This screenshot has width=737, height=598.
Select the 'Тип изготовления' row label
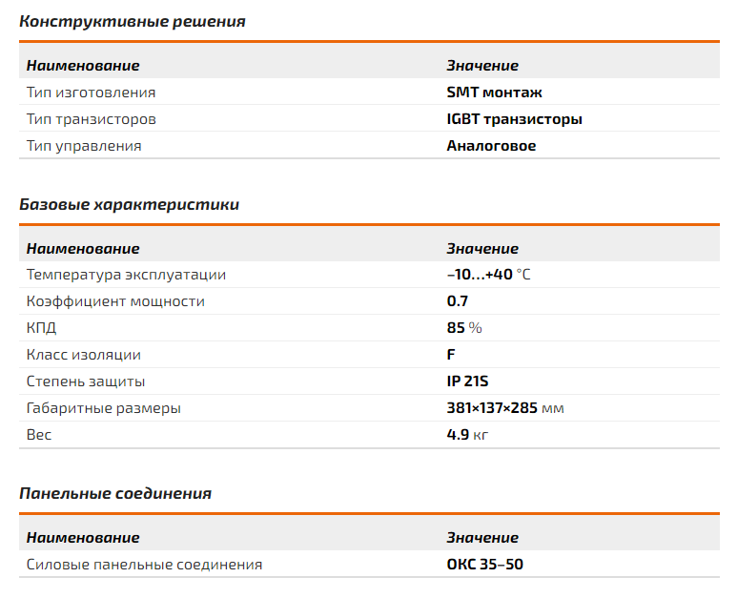tap(91, 93)
